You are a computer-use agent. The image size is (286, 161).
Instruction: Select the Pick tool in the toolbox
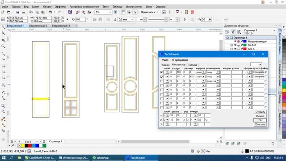point(3,27)
